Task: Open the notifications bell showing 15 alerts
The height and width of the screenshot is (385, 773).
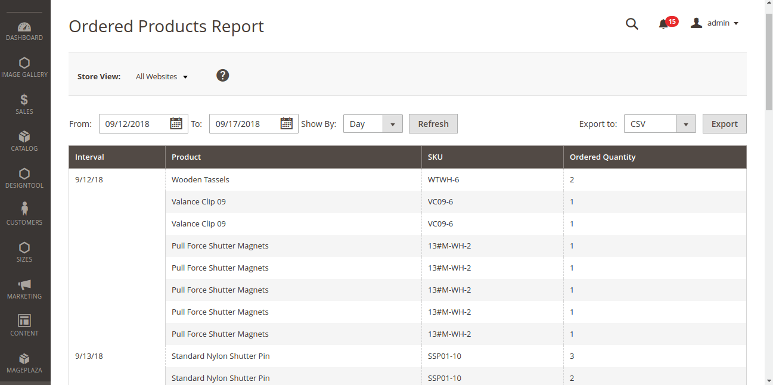Action: click(x=662, y=24)
